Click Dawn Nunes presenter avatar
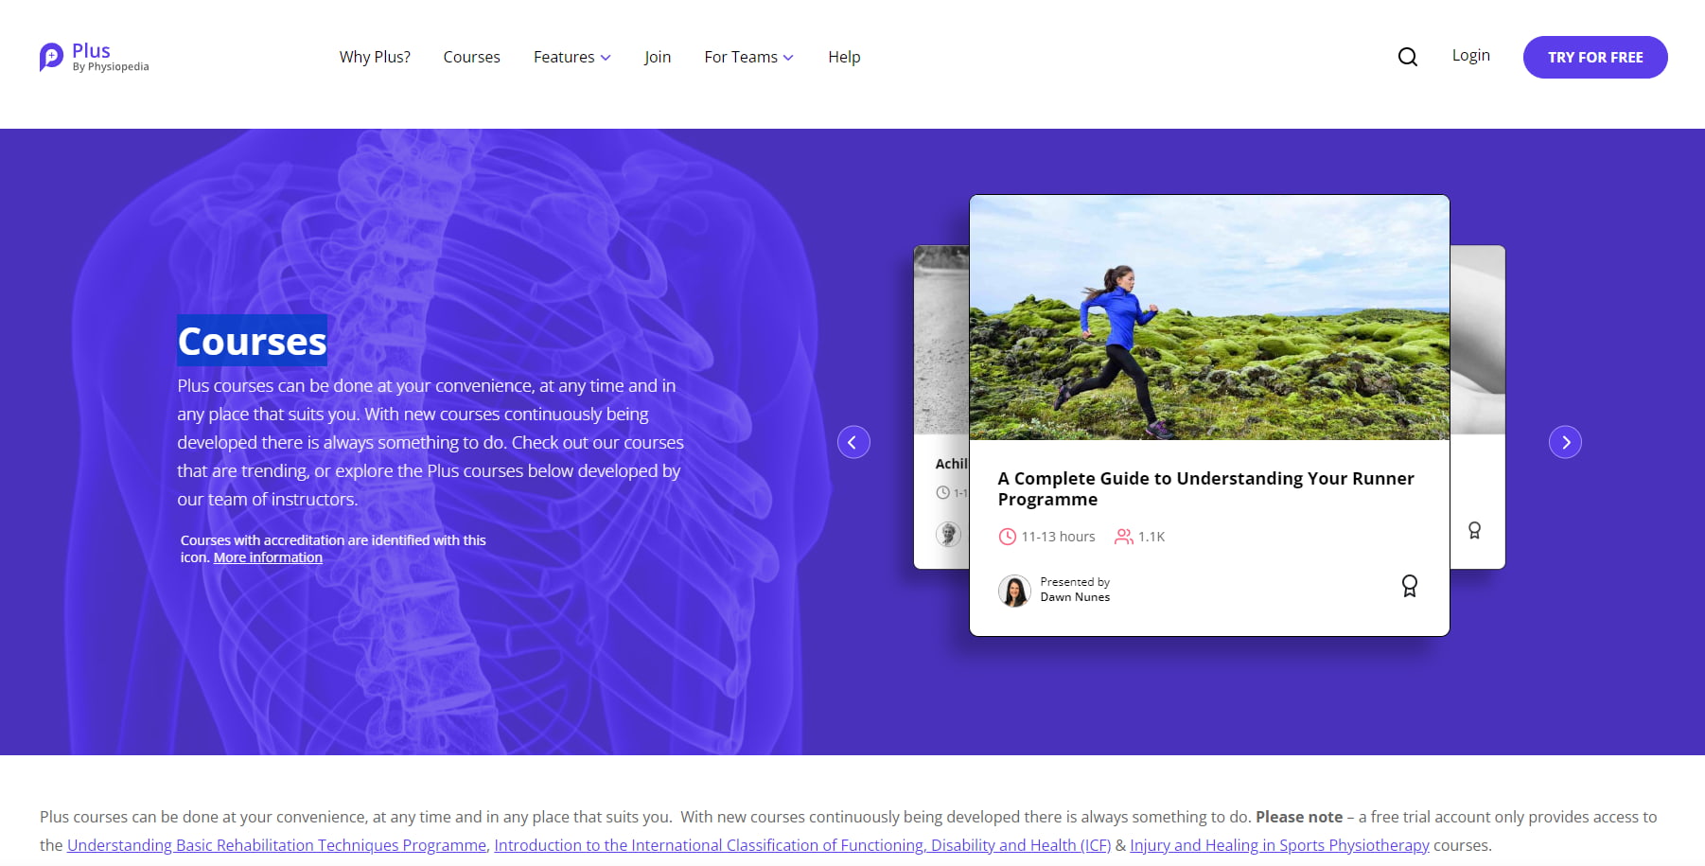The image size is (1705, 866). click(x=1014, y=591)
